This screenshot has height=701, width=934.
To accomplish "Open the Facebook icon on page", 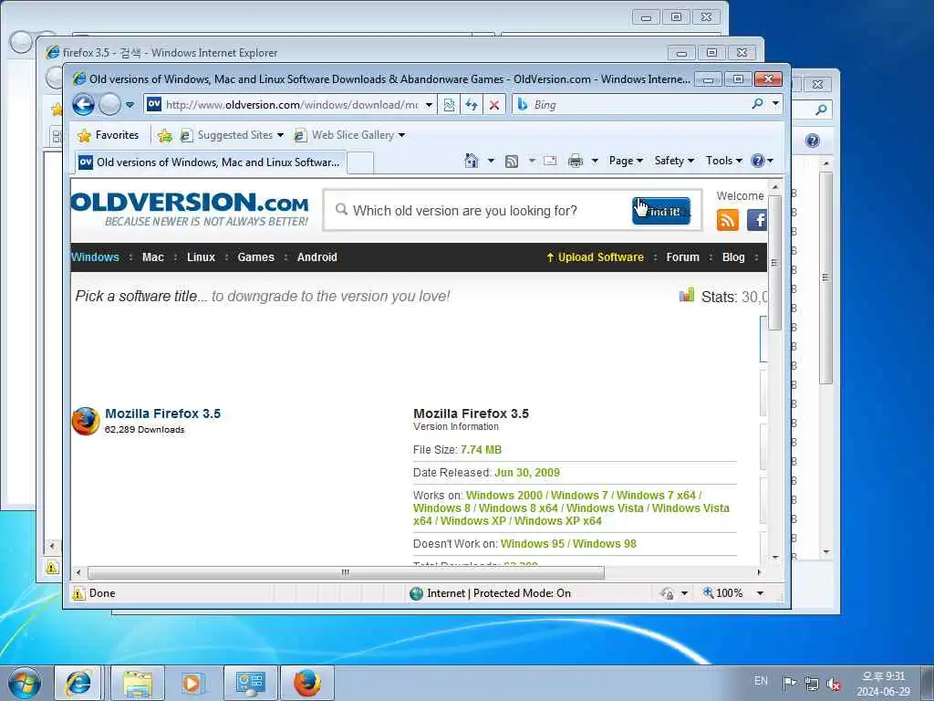I will click(x=756, y=220).
